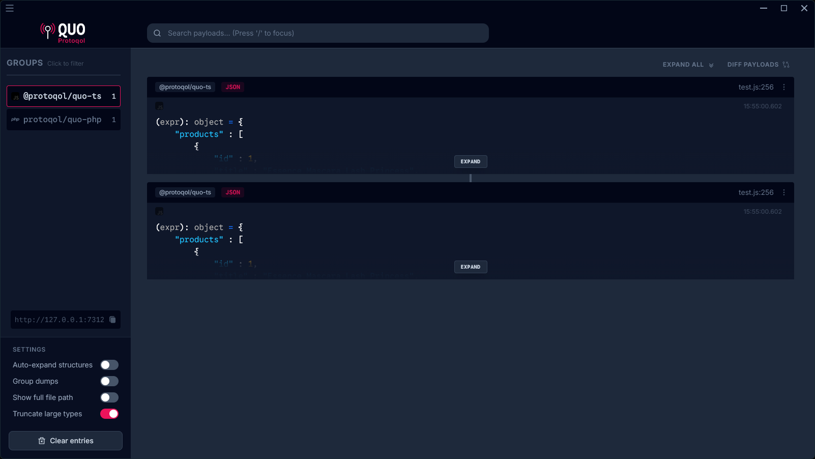This screenshot has height=459, width=815.
Task: Select the http://127.0.0.1:7312 address text
Action: click(x=60, y=320)
